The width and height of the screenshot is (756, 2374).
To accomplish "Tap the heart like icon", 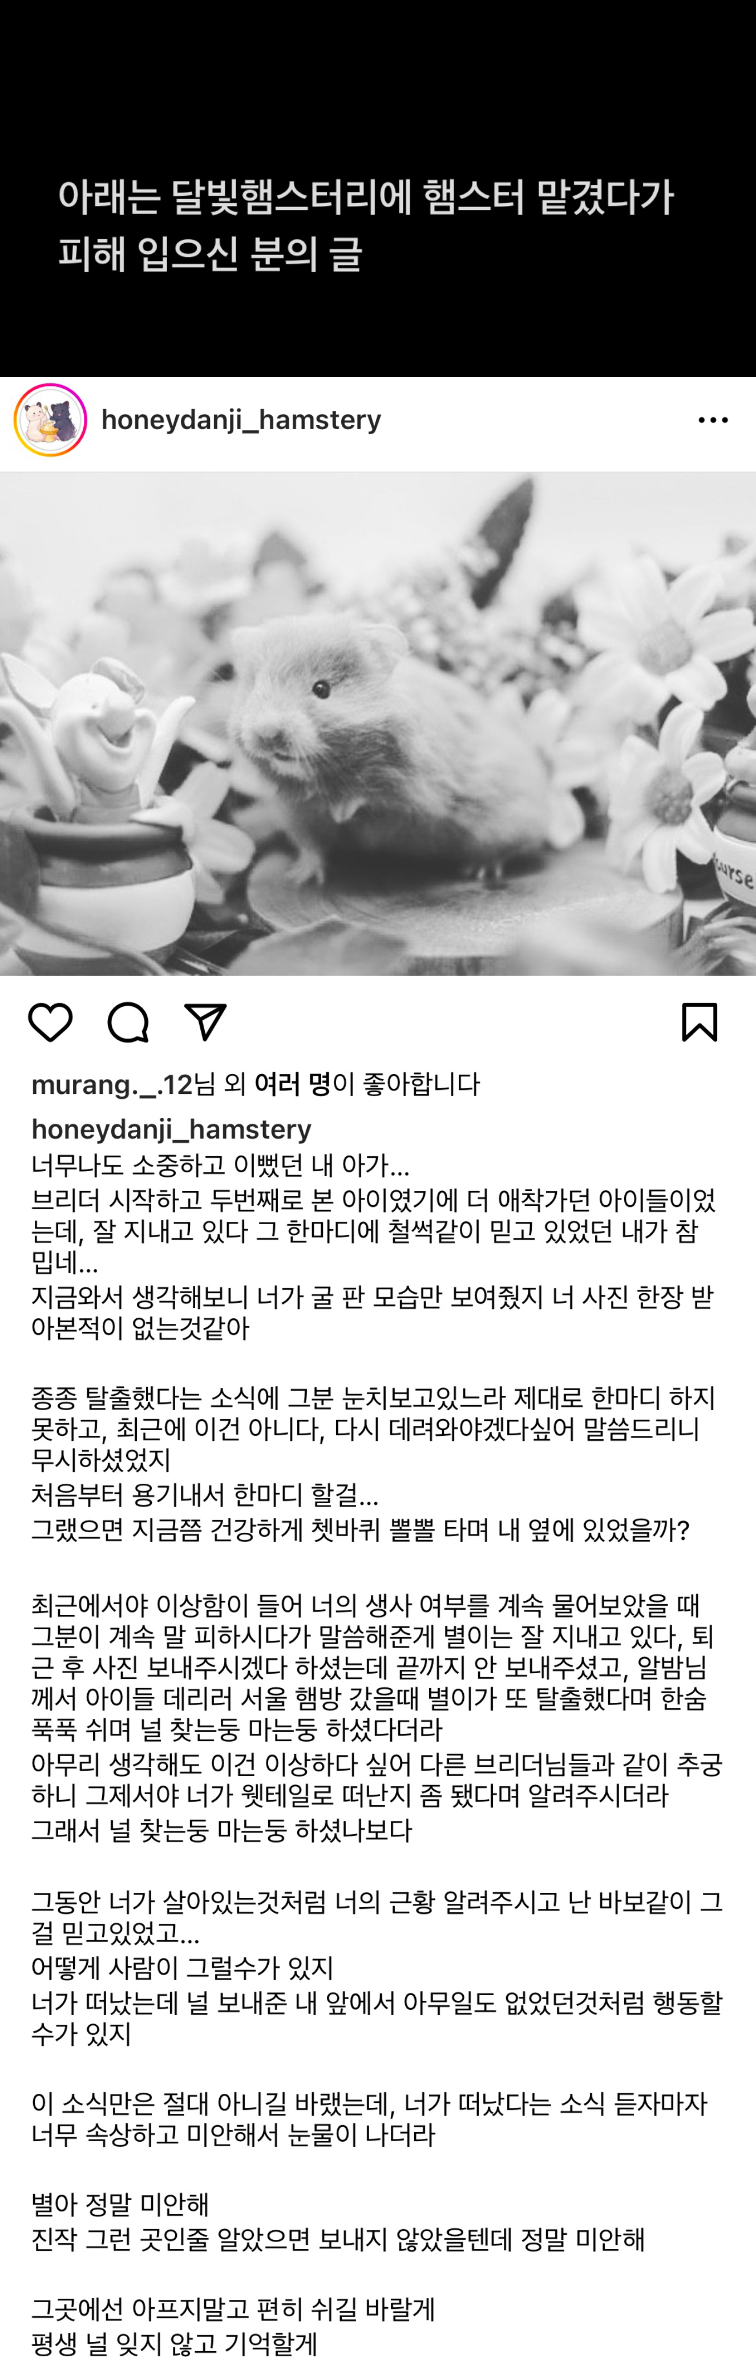I will tap(50, 1023).
